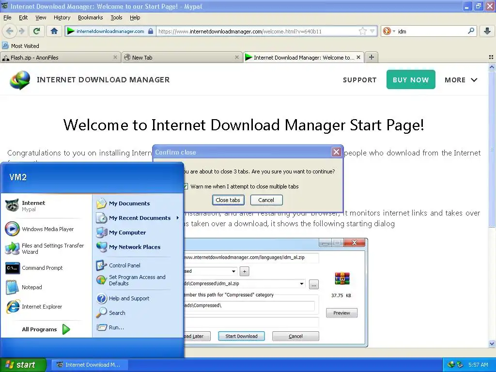Screen dimensions: 496x372
Task: Open the Tools menu
Action: click(116, 17)
